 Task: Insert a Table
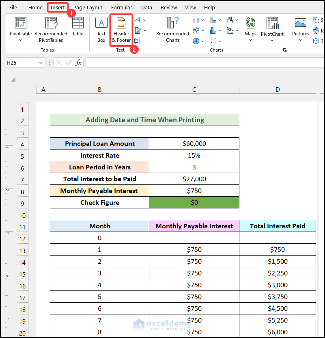[x=78, y=28]
